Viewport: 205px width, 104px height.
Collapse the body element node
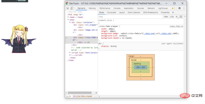coord(68,20)
